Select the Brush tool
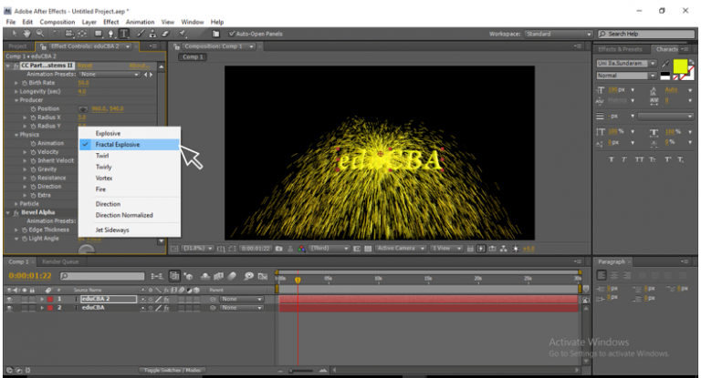 pyautogui.click(x=141, y=34)
